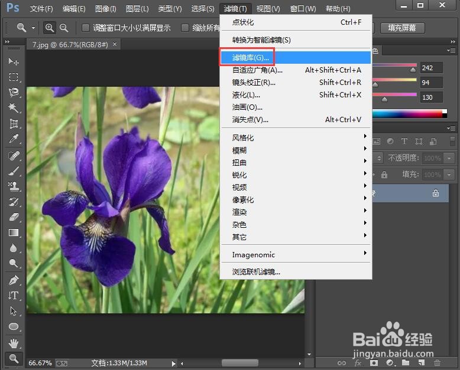
Task: Create a new layer icon
Action: pos(422,363)
